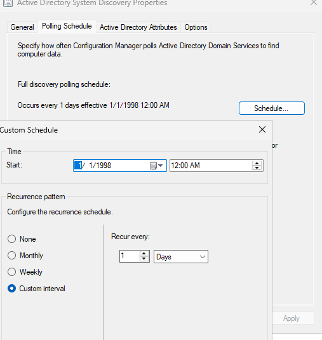
Task: Click the 'Configure the recurrence schedule.' text
Action: coord(60,212)
